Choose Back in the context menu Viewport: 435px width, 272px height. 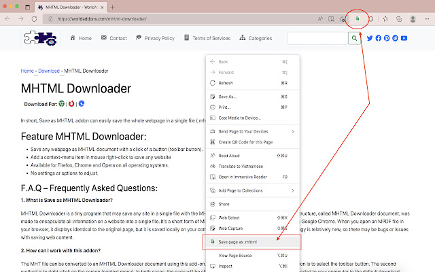click(253, 62)
